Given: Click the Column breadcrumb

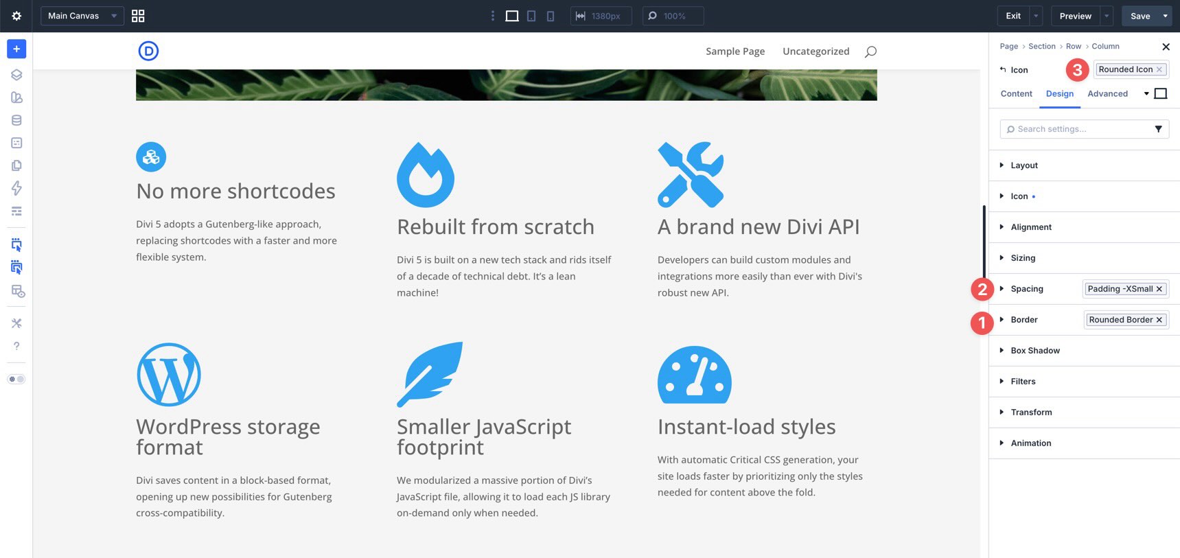Looking at the screenshot, I should click(1105, 47).
